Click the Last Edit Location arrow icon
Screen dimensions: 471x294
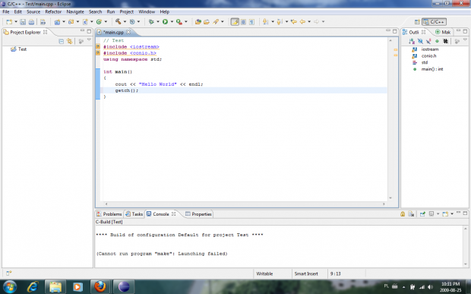pyautogui.click(x=294, y=21)
